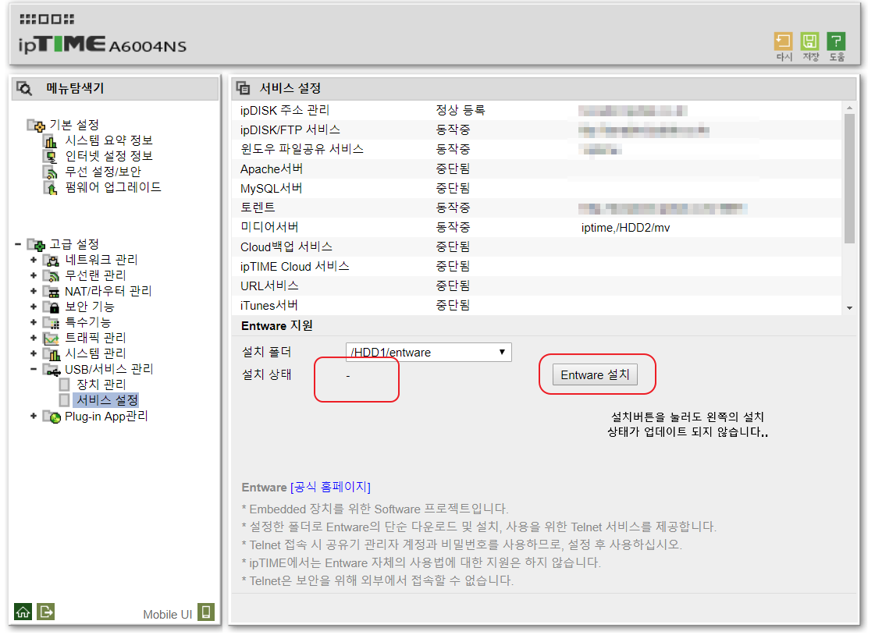
Task: Expand the 보안 기능 tree node
Action: click(x=34, y=307)
